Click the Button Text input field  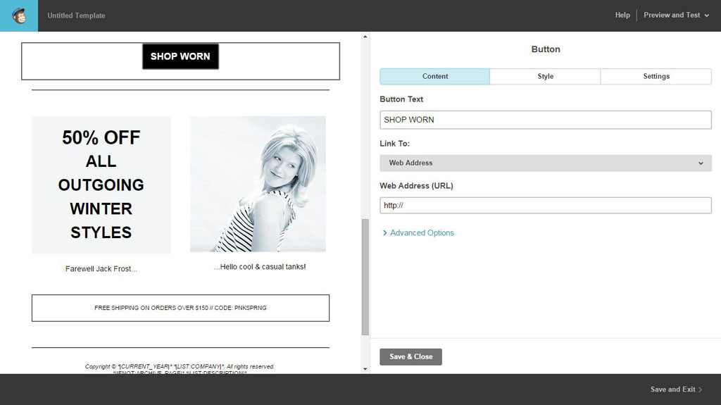546,120
